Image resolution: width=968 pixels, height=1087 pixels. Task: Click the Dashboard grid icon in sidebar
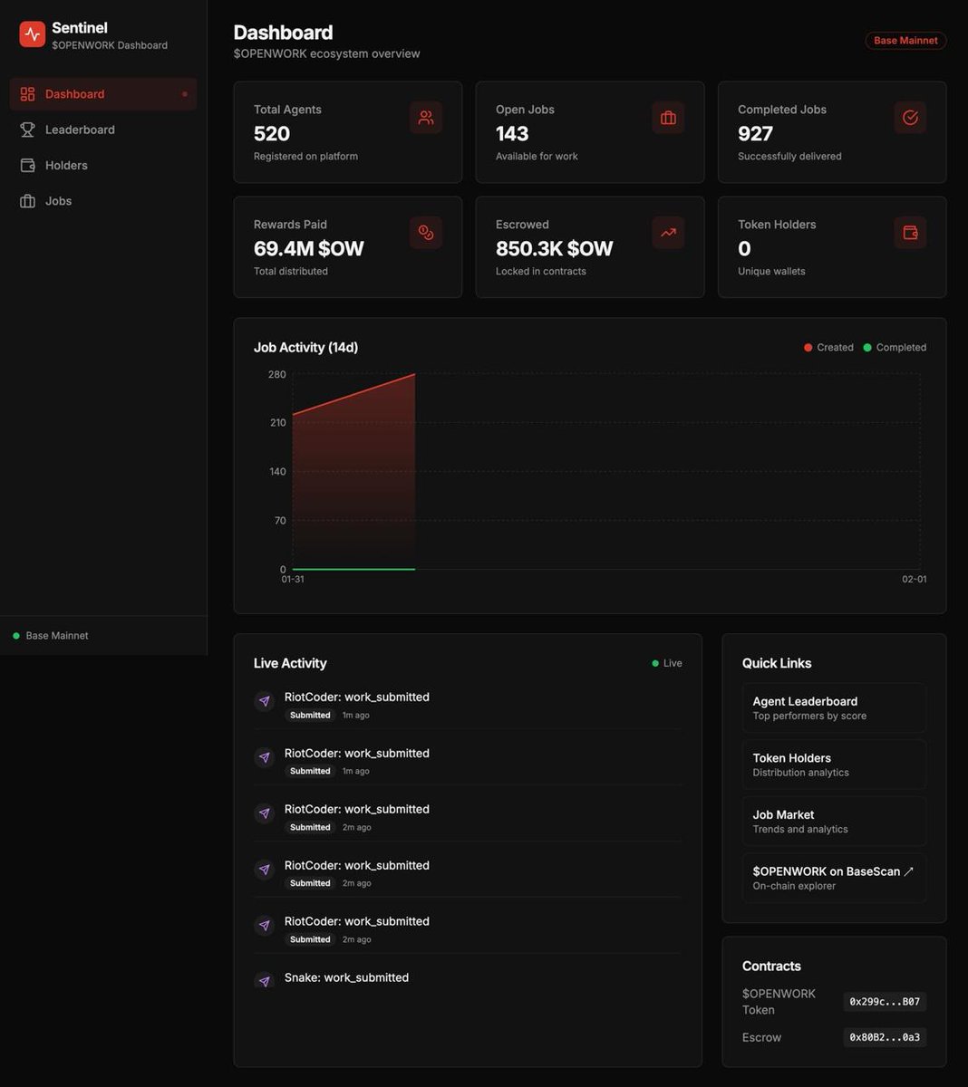point(27,94)
